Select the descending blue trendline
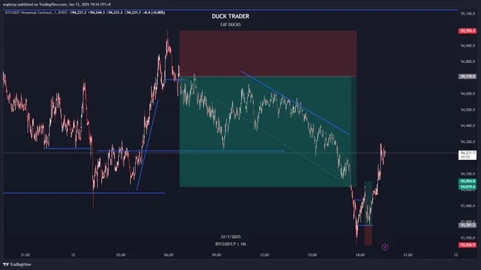 pos(295,103)
